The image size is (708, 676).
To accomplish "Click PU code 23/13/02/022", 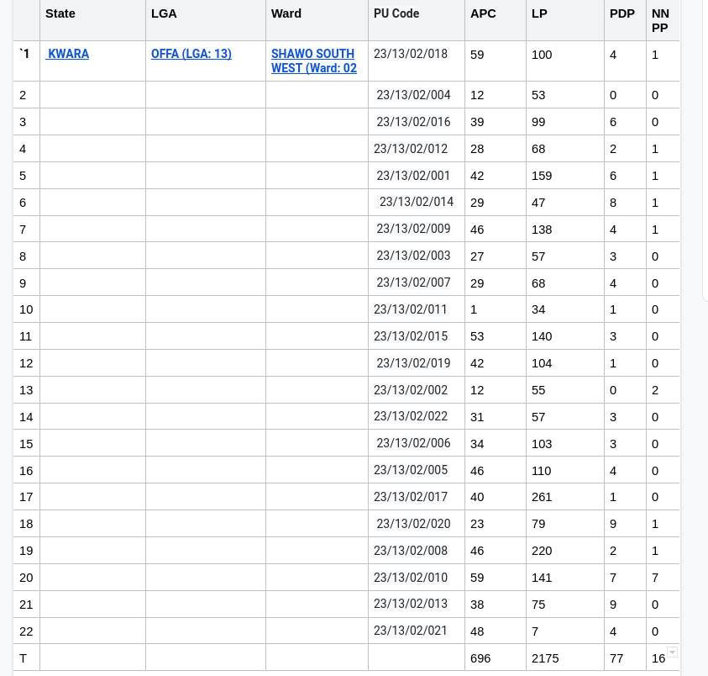I will (x=411, y=416).
